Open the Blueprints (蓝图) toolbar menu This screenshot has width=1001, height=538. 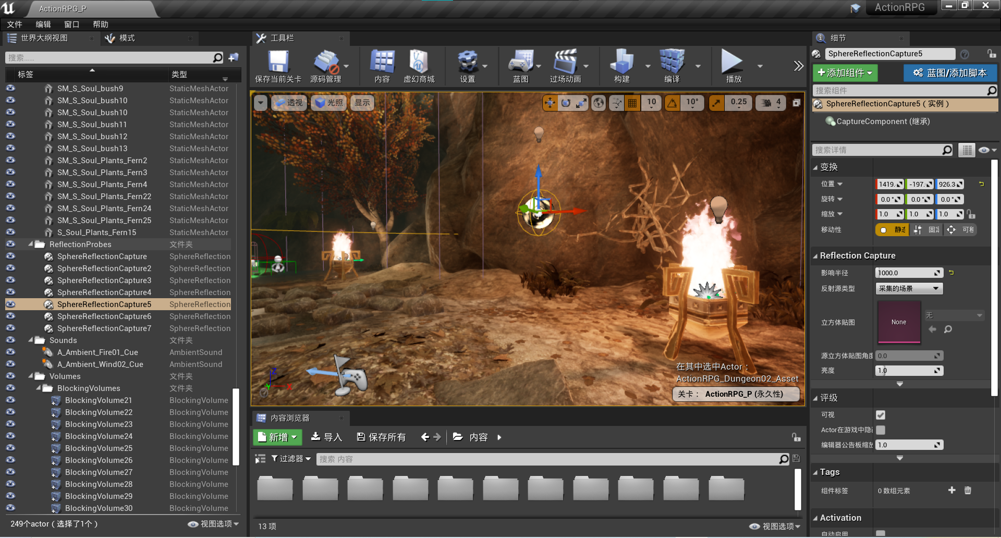pos(520,65)
